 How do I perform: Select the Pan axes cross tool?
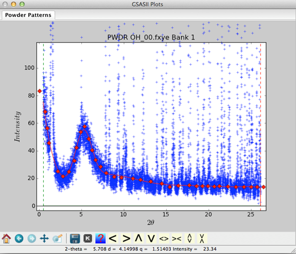coord(44,239)
